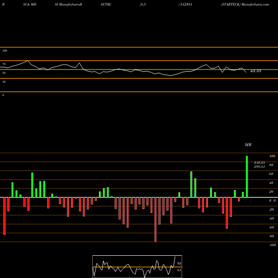Image resolution: width=278 pixels, height=278 pixels.
Task: Click the 'SI(TM)' header text
Action: (x=106, y=4)
